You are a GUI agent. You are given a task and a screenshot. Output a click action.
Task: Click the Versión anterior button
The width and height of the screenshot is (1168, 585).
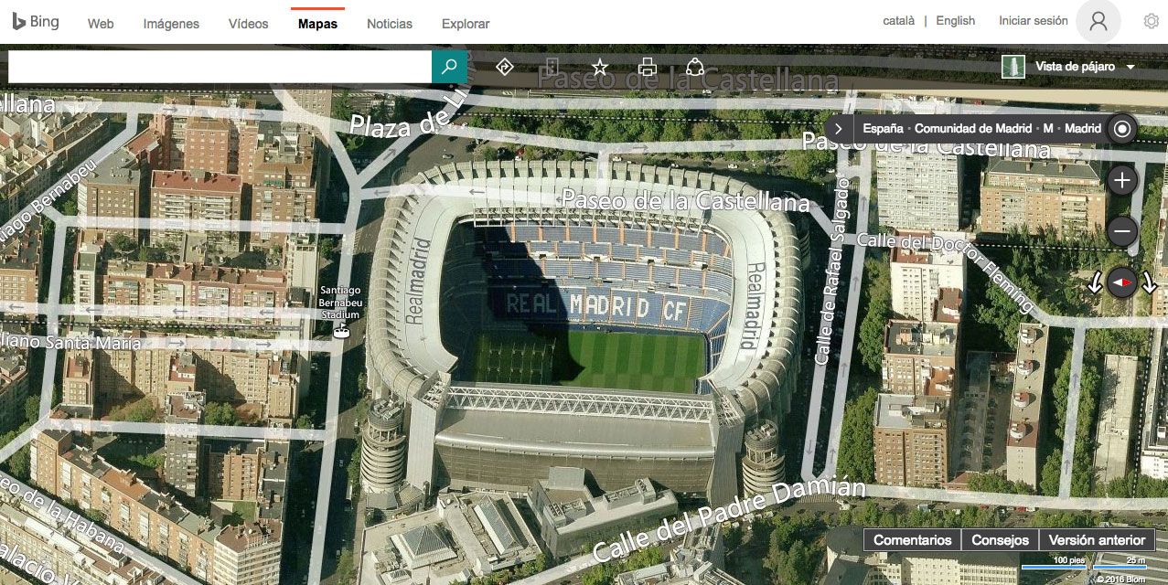1097,539
